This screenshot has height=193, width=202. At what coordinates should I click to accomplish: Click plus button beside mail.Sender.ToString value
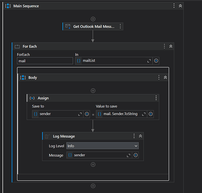(x=150, y=114)
